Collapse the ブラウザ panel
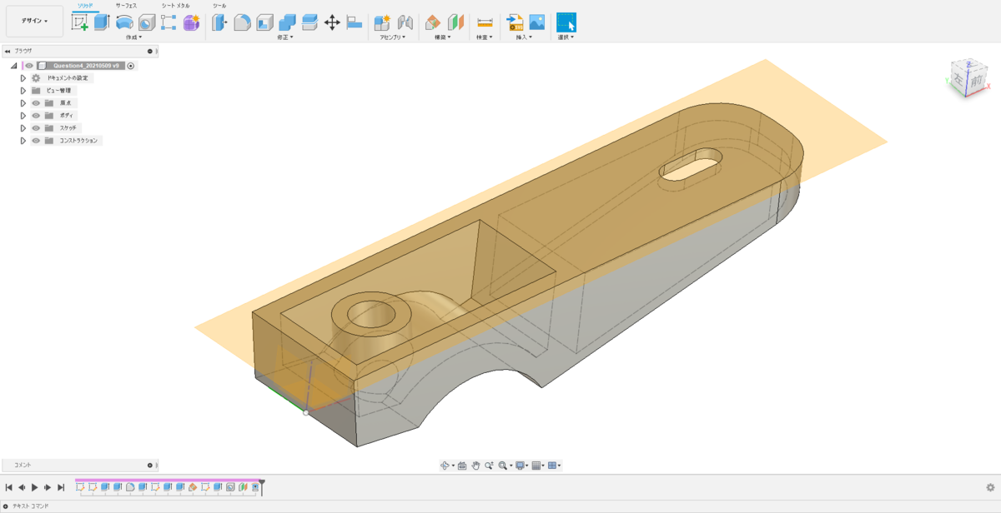Viewport: 1001px width, 513px height. 8,51
